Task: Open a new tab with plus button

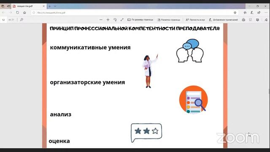Action: pos(49,6)
